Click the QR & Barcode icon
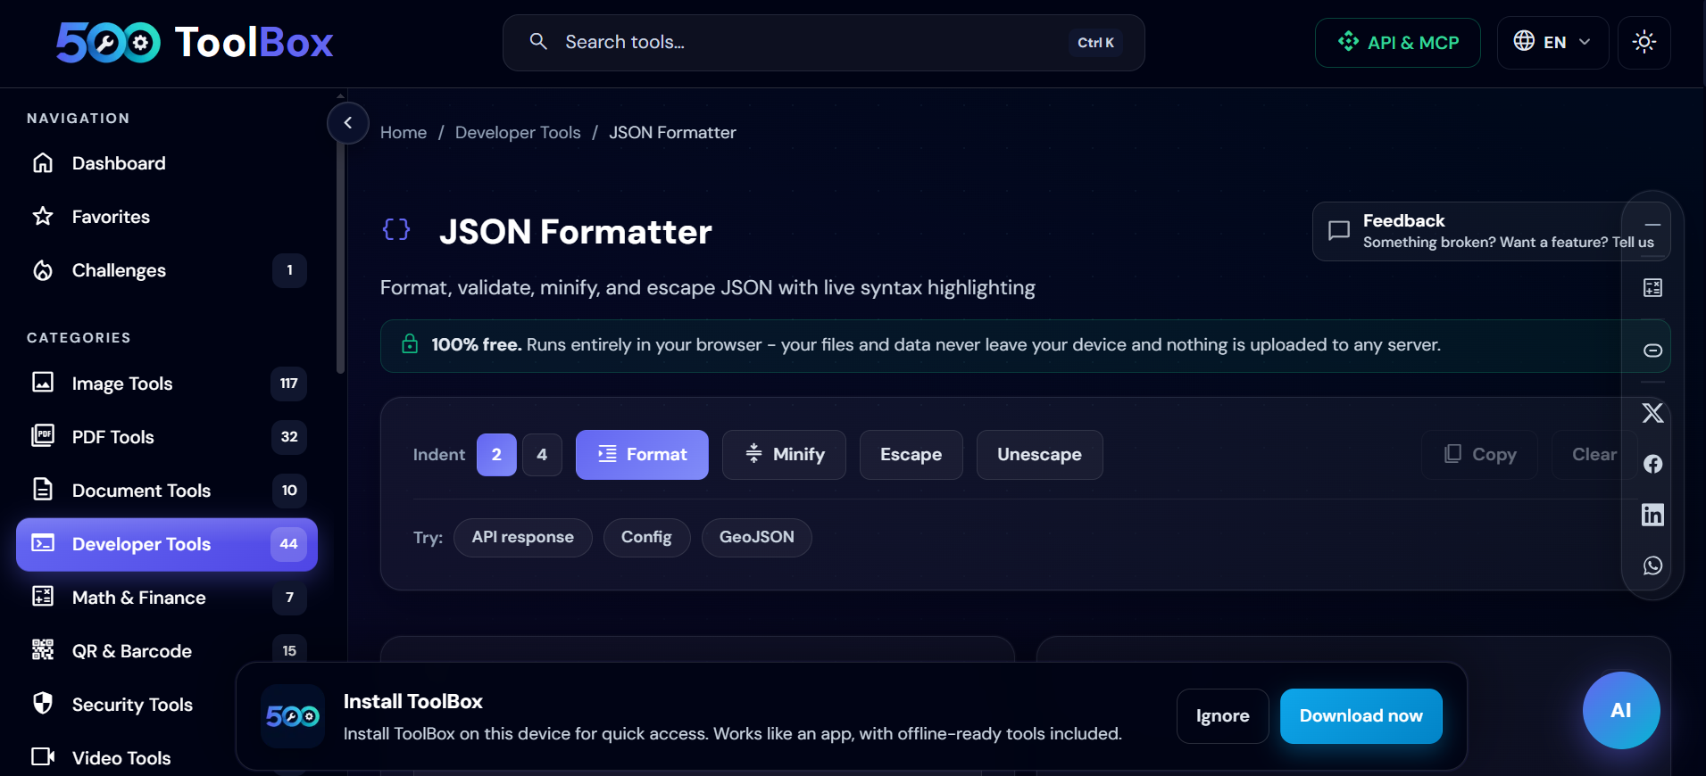This screenshot has width=1706, height=776. (43, 649)
